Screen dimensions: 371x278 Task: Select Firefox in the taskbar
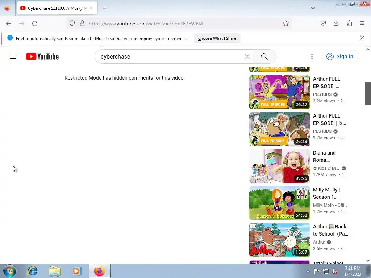pos(99,271)
